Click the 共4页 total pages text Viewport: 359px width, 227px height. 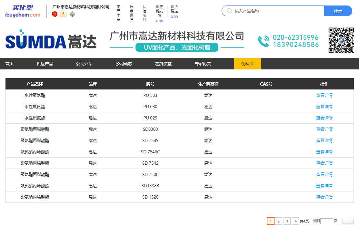[304, 221]
